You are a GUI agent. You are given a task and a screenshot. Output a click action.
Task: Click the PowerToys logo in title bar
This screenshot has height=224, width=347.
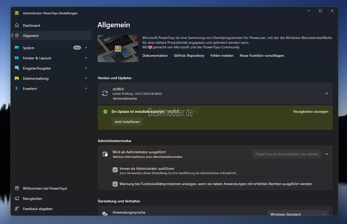(x=17, y=13)
